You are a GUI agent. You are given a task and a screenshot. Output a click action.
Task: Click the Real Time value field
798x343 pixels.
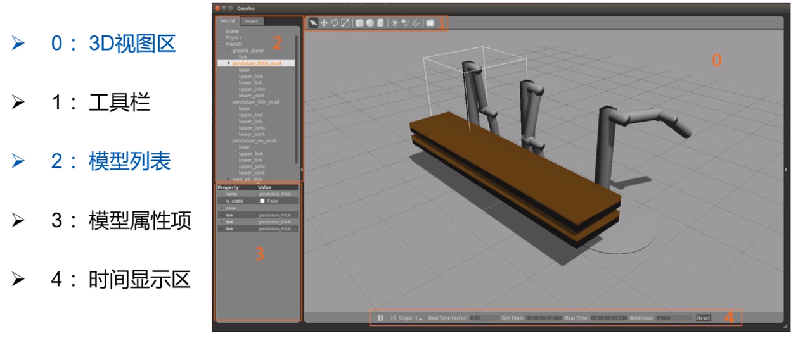609,318
